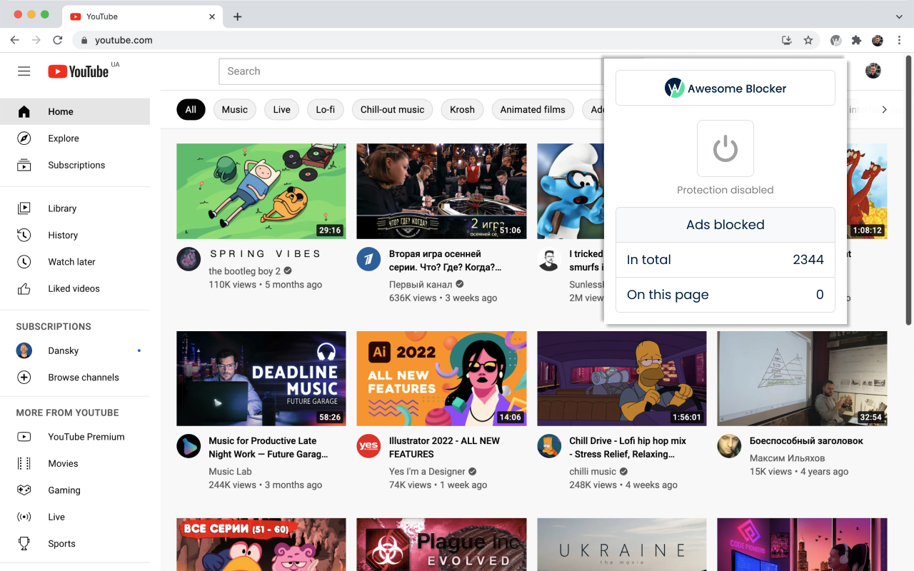Open the Chrome Extensions puzzle icon
The height and width of the screenshot is (571, 914).
click(x=856, y=41)
